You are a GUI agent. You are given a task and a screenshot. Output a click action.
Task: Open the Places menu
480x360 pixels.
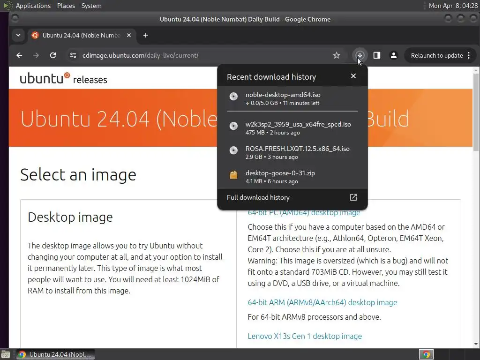click(66, 6)
